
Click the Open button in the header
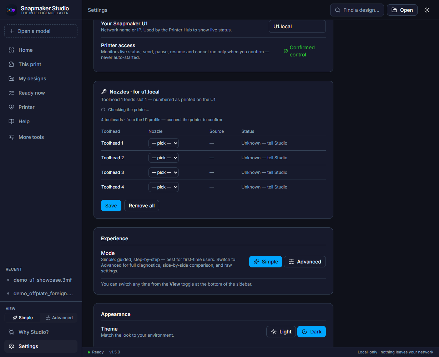coord(402,10)
